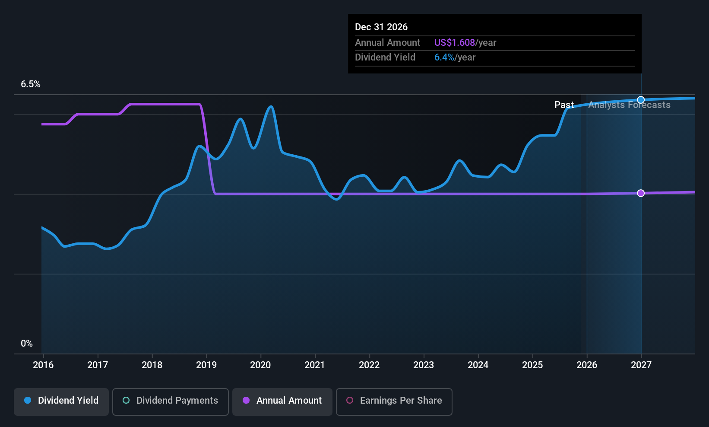Click the 2021 label on the x-axis
This screenshot has height=427, width=709.
tap(315, 365)
